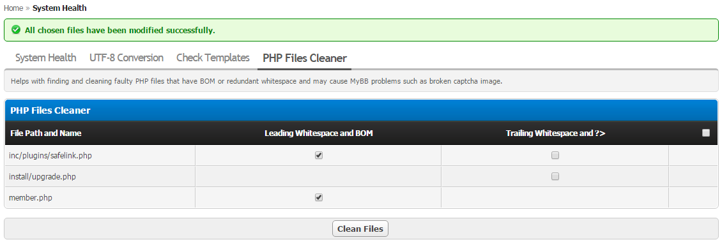This screenshot has width=722, height=242.
Task: Click Trailing Whitespace and ?> column header
Action: (x=555, y=133)
